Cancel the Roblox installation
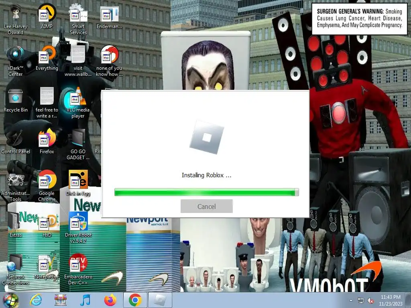This screenshot has height=308, width=411. [207, 207]
